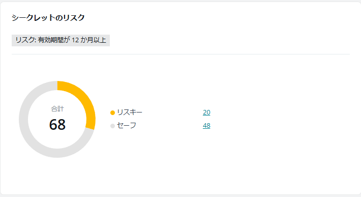Click the empty white area right of the legend
The height and width of the screenshot is (197, 361).
coord(283,119)
